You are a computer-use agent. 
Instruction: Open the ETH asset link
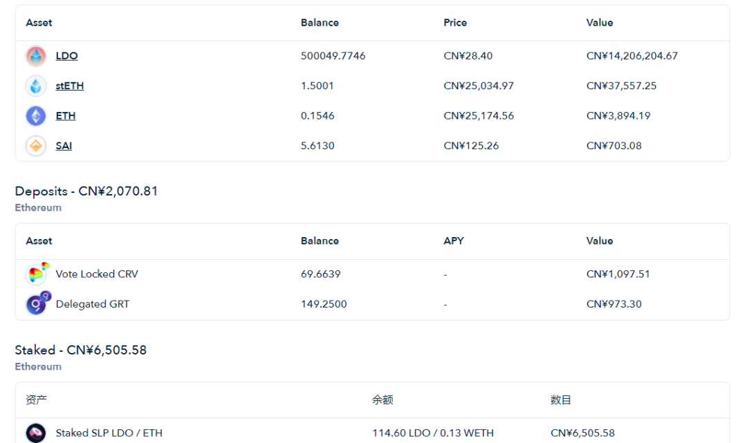[66, 116]
